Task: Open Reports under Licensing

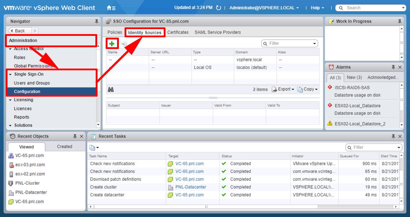Action: [21, 117]
